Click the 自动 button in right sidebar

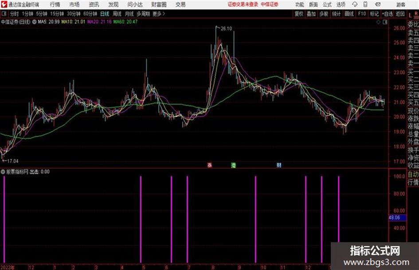click(x=413, y=175)
